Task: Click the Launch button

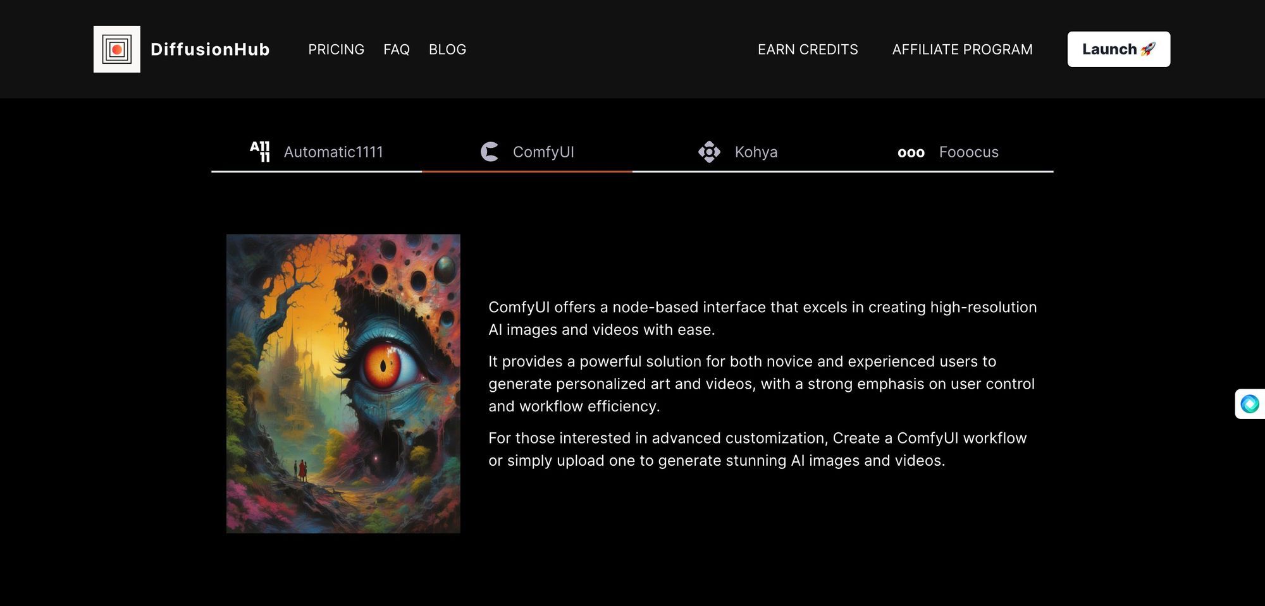Action: [1119, 49]
